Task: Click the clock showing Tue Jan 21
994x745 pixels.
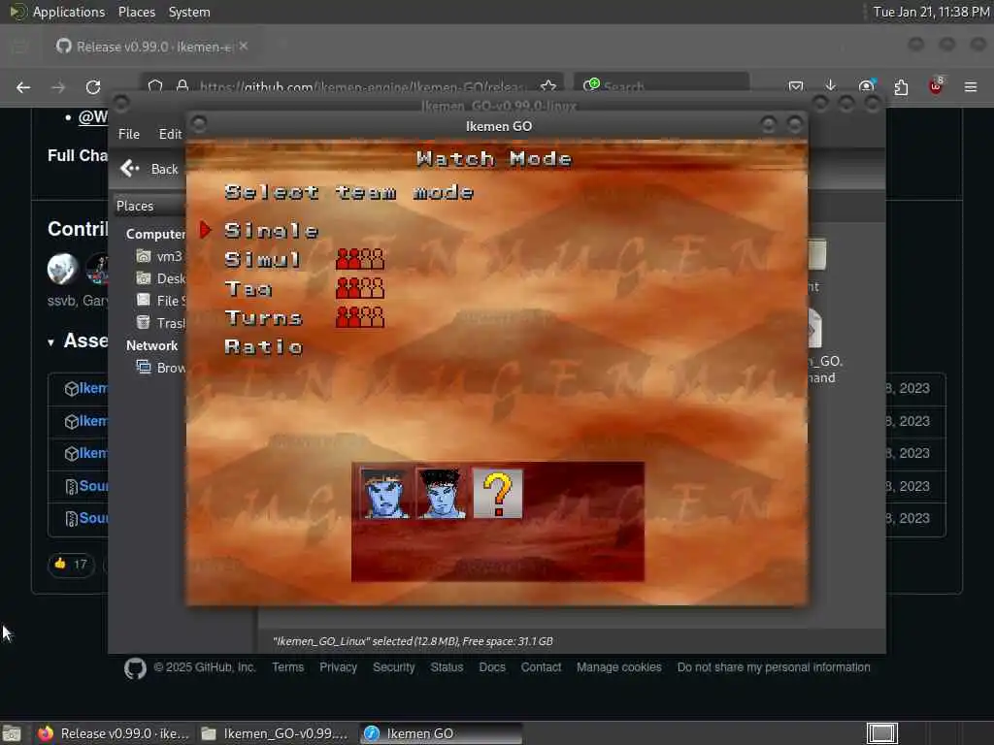Action: click(x=931, y=12)
